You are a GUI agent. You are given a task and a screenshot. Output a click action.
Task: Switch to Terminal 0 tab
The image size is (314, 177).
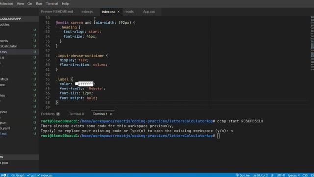77,114
